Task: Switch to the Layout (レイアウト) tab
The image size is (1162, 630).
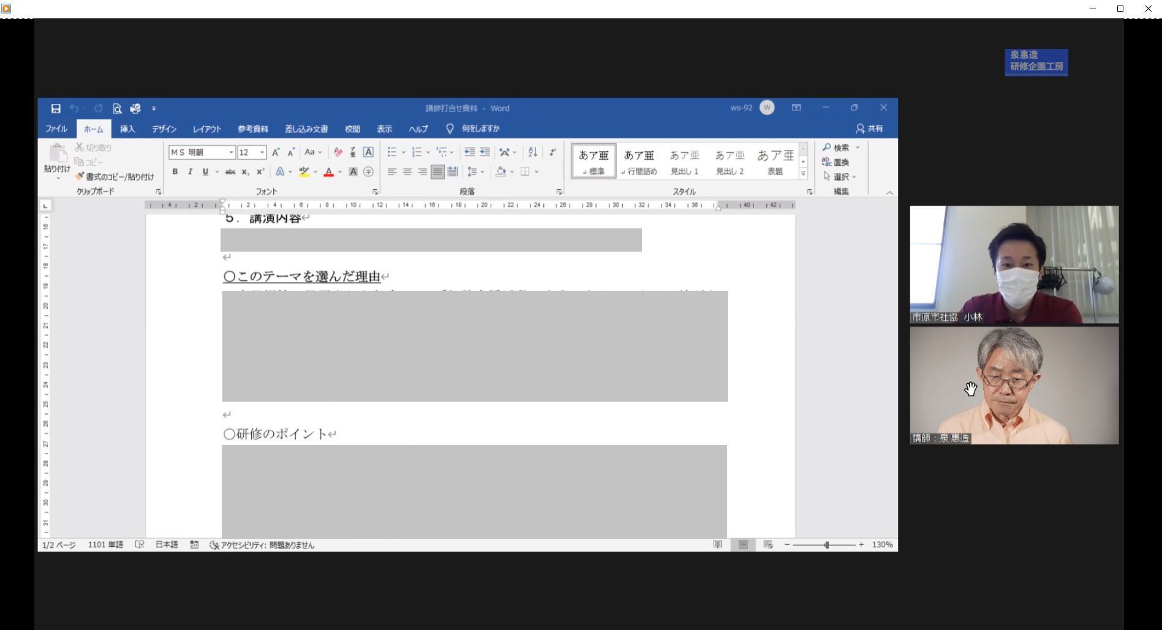Action: tap(207, 129)
